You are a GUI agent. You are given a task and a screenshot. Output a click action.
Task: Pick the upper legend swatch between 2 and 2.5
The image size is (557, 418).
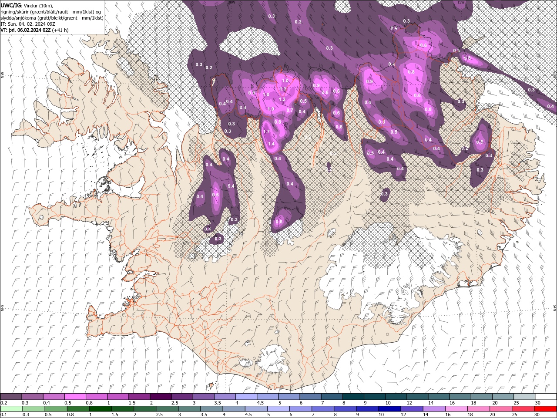coord(161,397)
